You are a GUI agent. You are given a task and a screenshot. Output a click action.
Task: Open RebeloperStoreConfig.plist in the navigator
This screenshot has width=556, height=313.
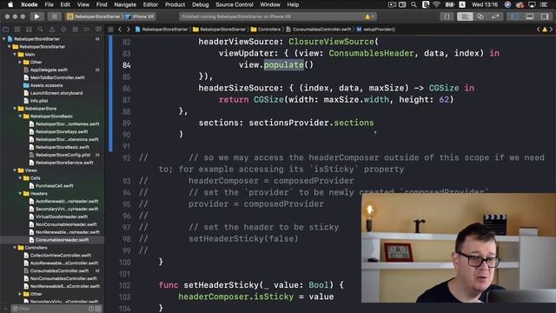[x=63, y=155]
